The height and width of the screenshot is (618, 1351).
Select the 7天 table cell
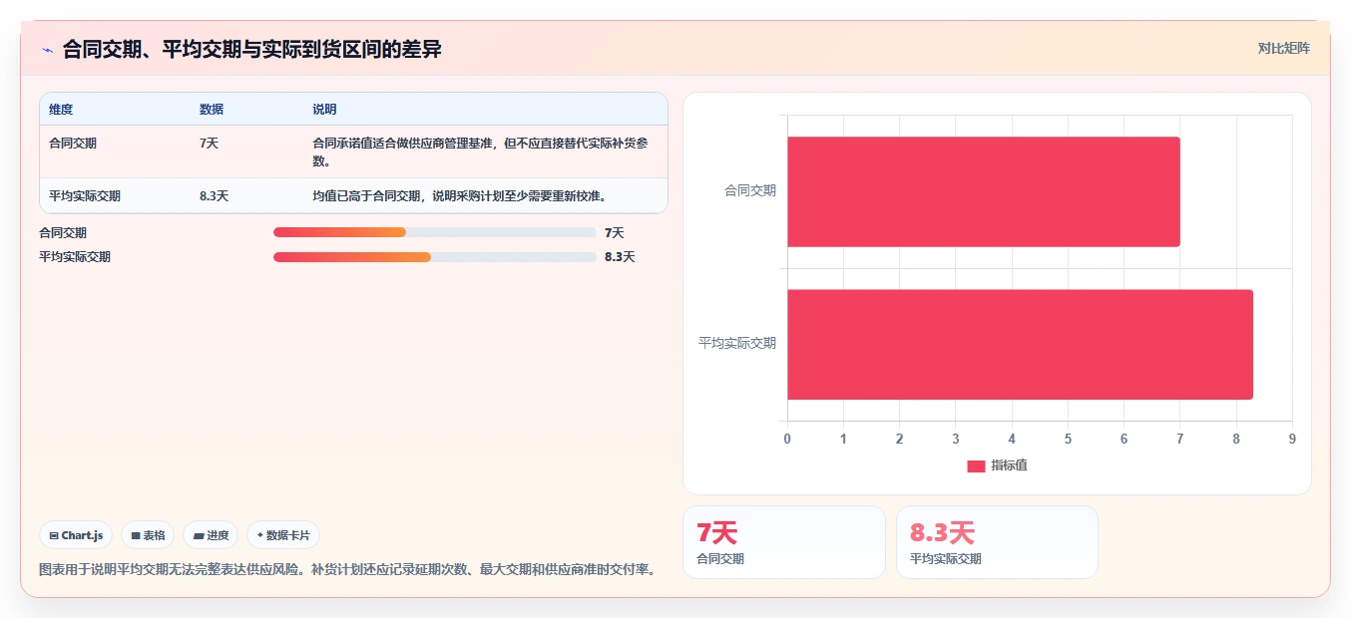pyautogui.click(x=209, y=143)
